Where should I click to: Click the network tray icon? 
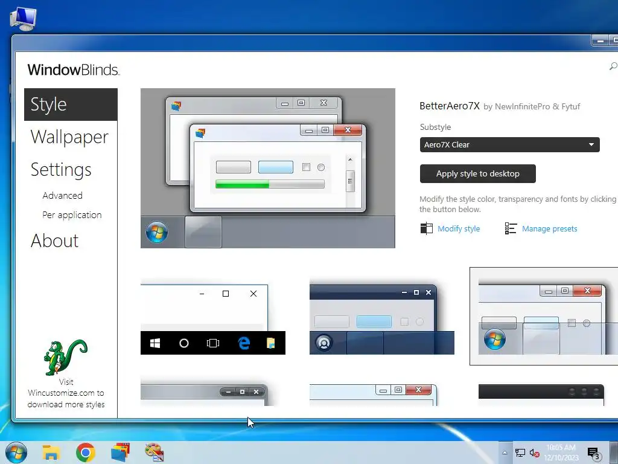click(520, 453)
